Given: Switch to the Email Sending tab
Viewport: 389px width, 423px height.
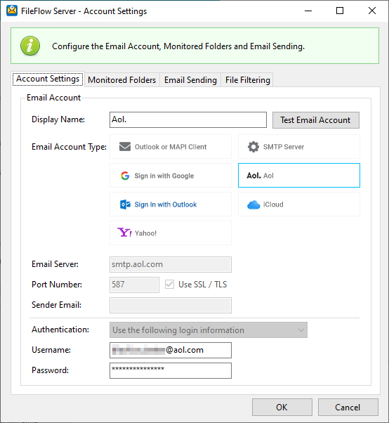Looking at the screenshot, I should pyautogui.click(x=190, y=80).
